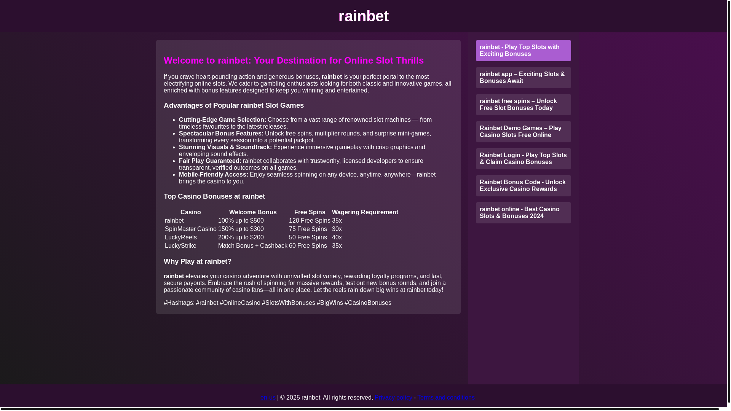Click the 'SpinMaster Casino' table cell
This screenshot has width=731, height=411.
point(191,229)
